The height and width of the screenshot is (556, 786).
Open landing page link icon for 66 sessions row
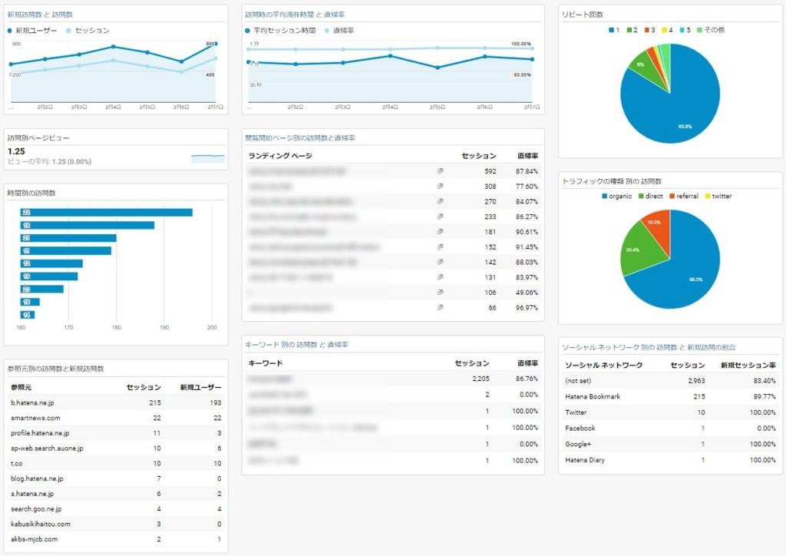pyautogui.click(x=440, y=307)
